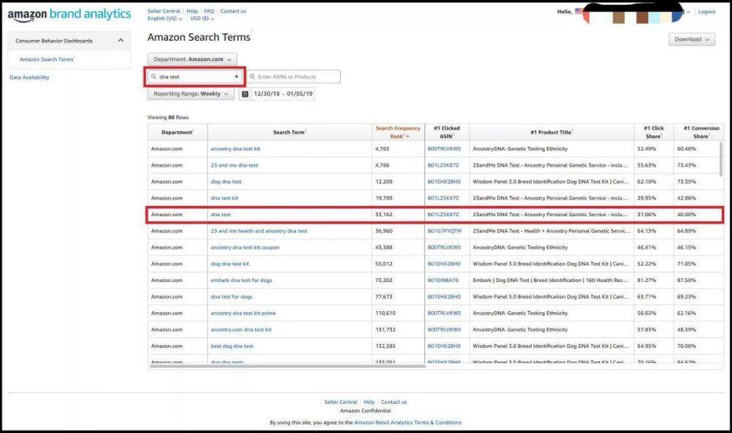Click the Viewing 80 Rows label
This screenshot has height=433, width=732.
point(168,118)
